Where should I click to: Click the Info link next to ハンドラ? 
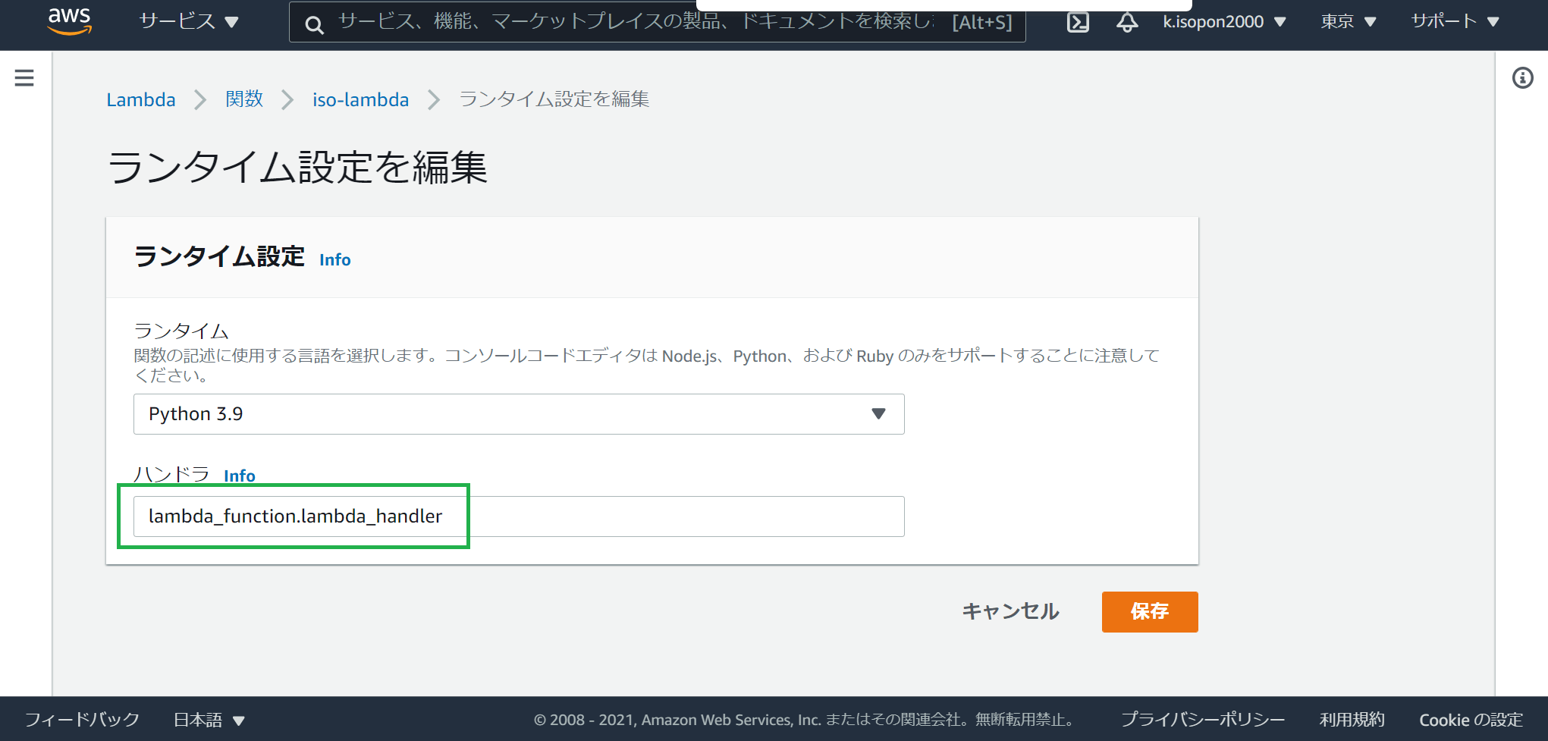point(239,476)
